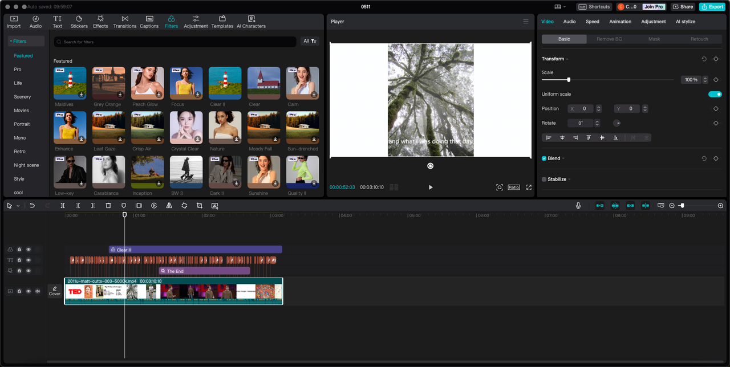This screenshot has width=730, height=367.
Task: Collapse the Transform section
Action: (567, 59)
